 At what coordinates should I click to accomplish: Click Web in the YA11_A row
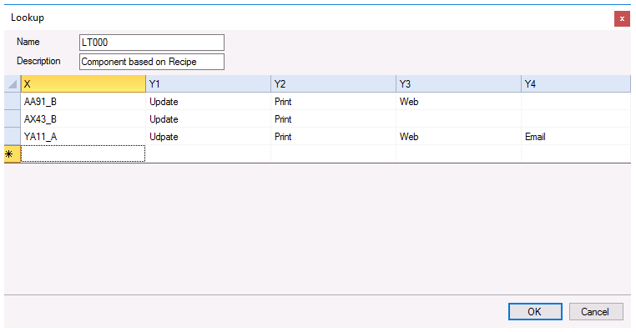point(458,136)
